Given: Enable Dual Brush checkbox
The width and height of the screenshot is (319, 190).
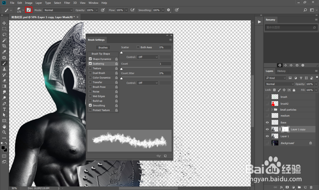Looking at the screenshot, I should click(90, 73).
